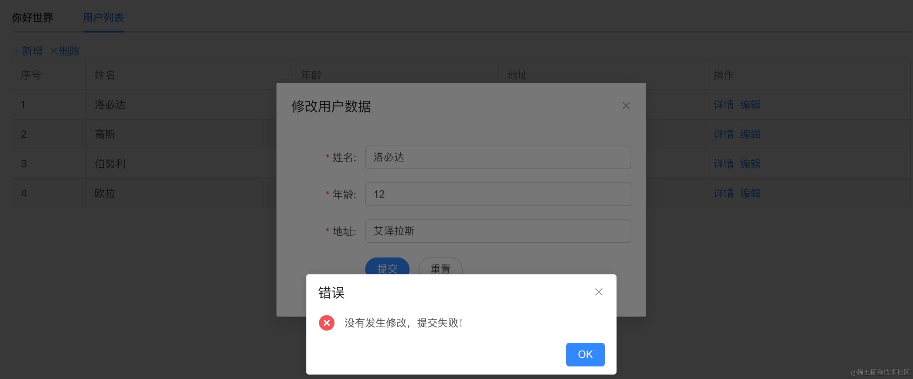Click the +新增 add link

28,51
